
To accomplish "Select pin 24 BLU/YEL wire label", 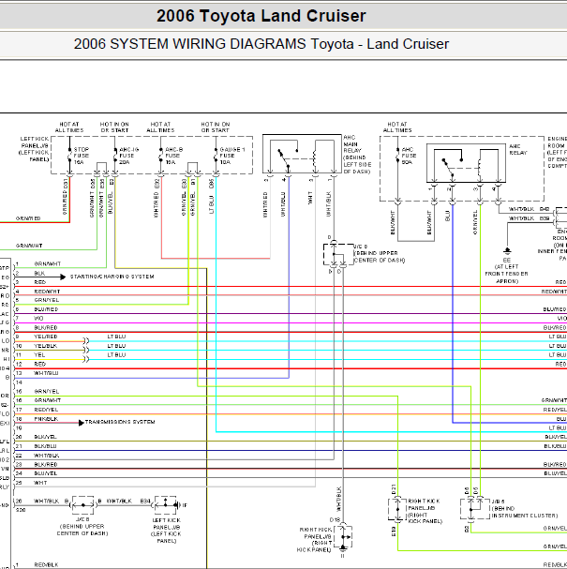I will pyautogui.click(x=46, y=473).
